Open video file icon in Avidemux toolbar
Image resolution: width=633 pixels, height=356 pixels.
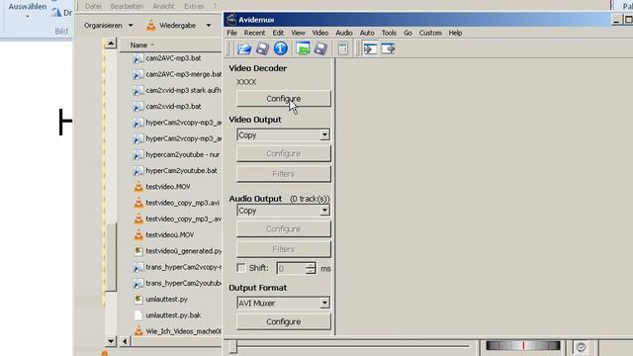coord(244,48)
